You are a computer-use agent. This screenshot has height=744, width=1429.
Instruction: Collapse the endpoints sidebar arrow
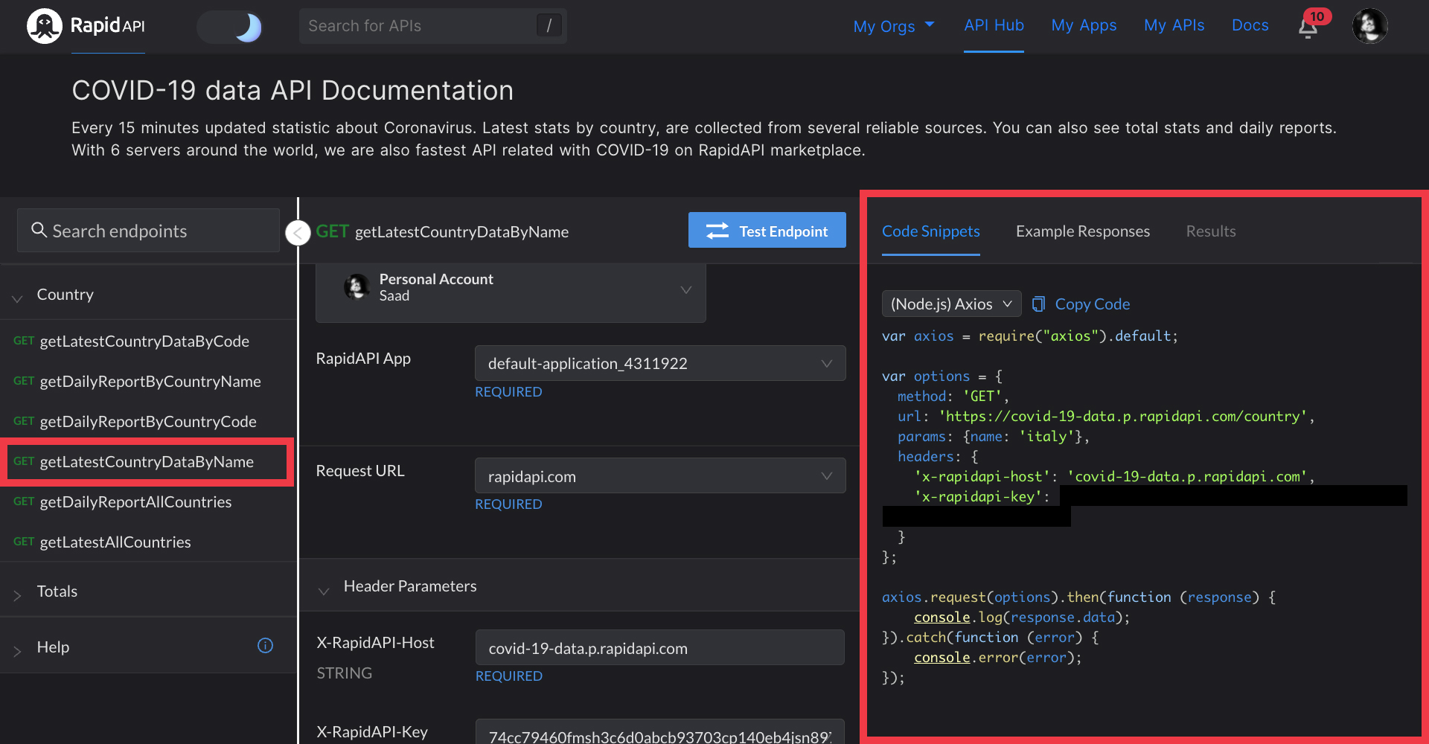tap(298, 233)
